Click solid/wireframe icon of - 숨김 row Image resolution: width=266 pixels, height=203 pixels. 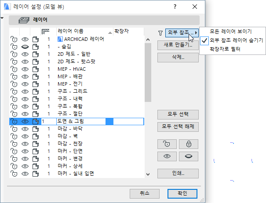click(x=36, y=47)
